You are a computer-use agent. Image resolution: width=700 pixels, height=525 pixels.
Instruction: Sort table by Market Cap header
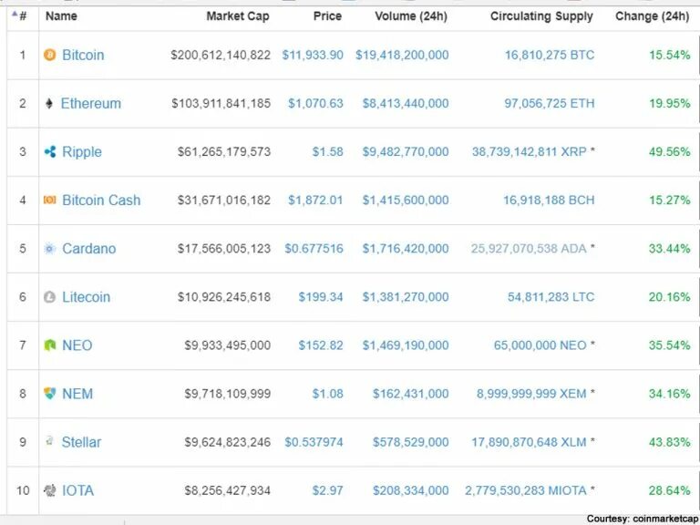(238, 16)
